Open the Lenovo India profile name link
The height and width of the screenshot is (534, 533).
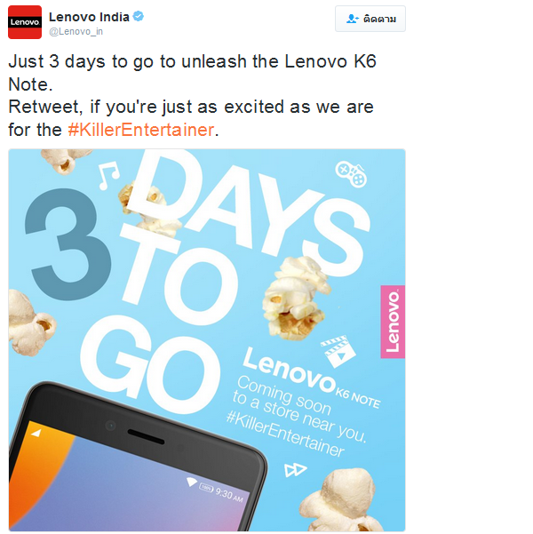click(89, 17)
